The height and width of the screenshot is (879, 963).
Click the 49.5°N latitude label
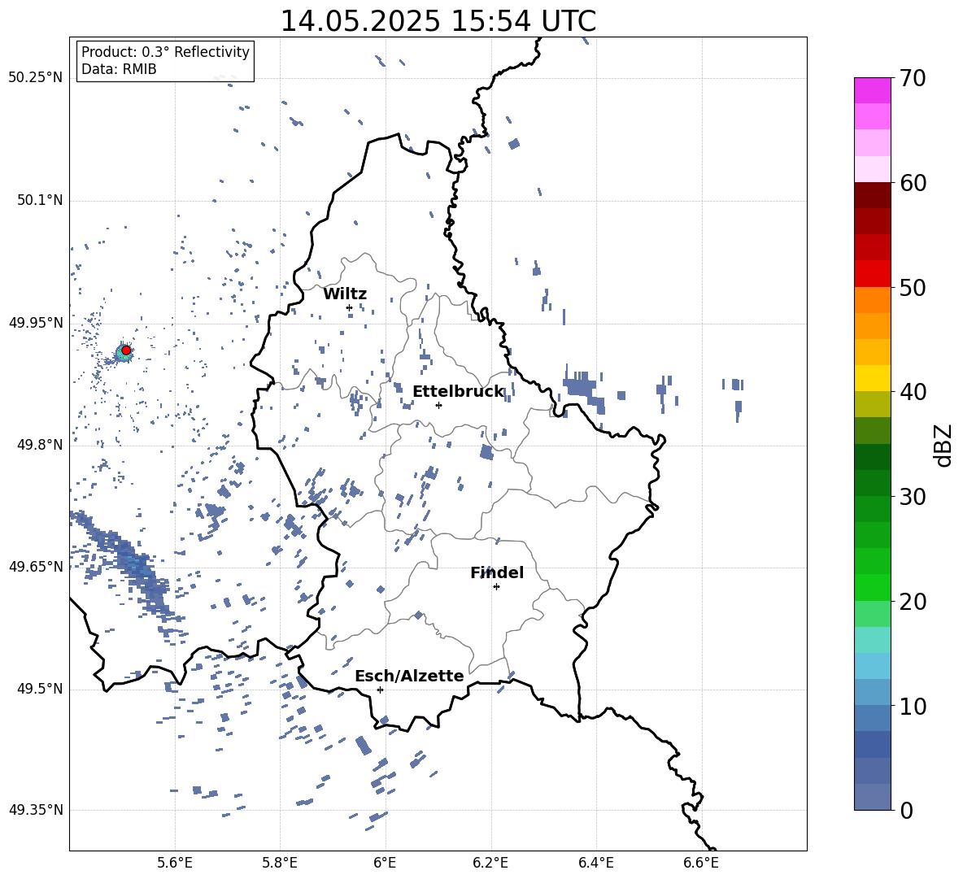tap(40, 689)
